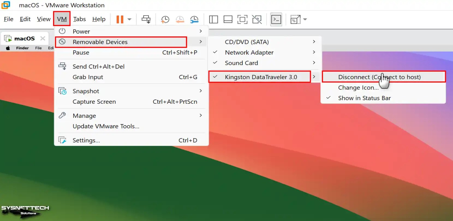
Task: Click the macOS tab VM icon
Action: [8, 38]
